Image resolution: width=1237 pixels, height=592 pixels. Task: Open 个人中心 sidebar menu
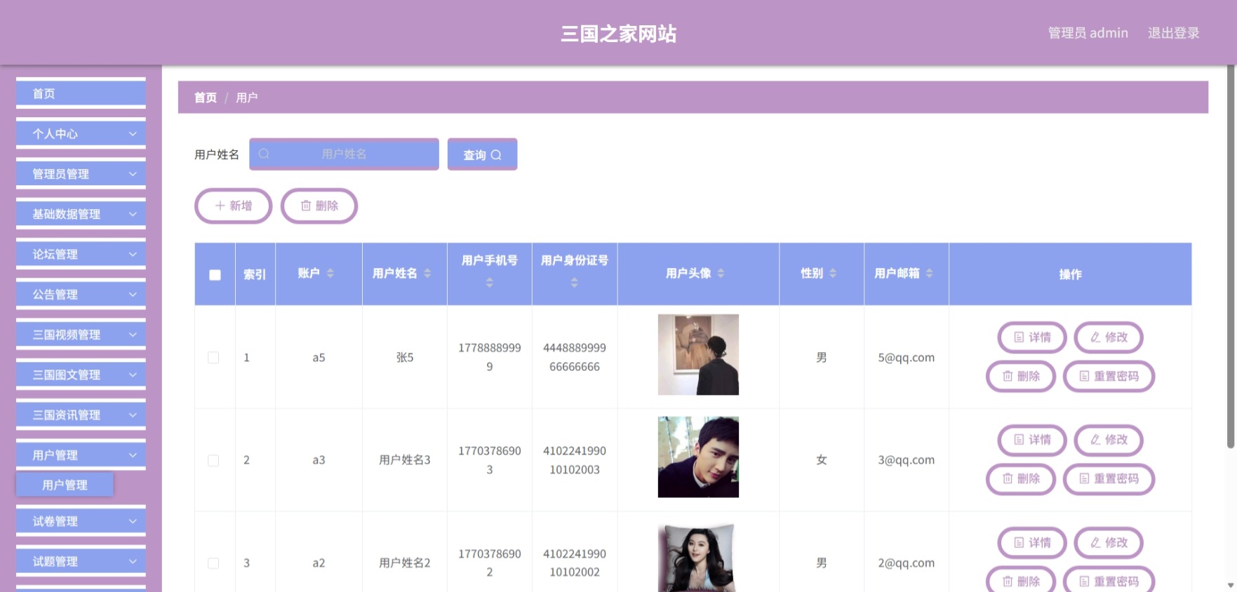[81, 133]
